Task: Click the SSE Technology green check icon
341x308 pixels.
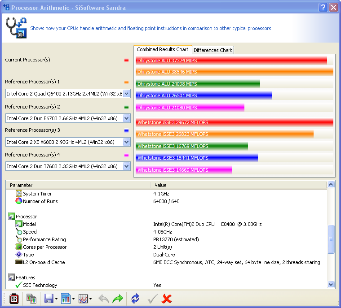Action: tap(19, 285)
